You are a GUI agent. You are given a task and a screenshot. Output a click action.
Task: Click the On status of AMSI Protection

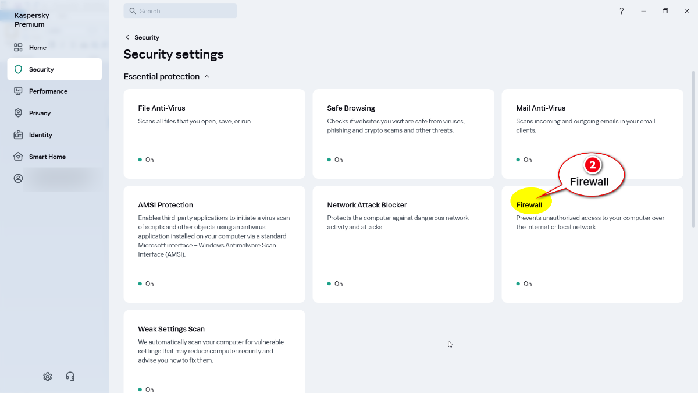point(146,284)
